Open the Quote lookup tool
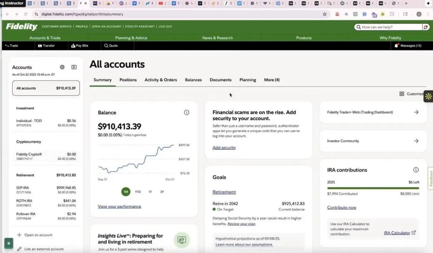The image size is (433, 253). [111, 46]
